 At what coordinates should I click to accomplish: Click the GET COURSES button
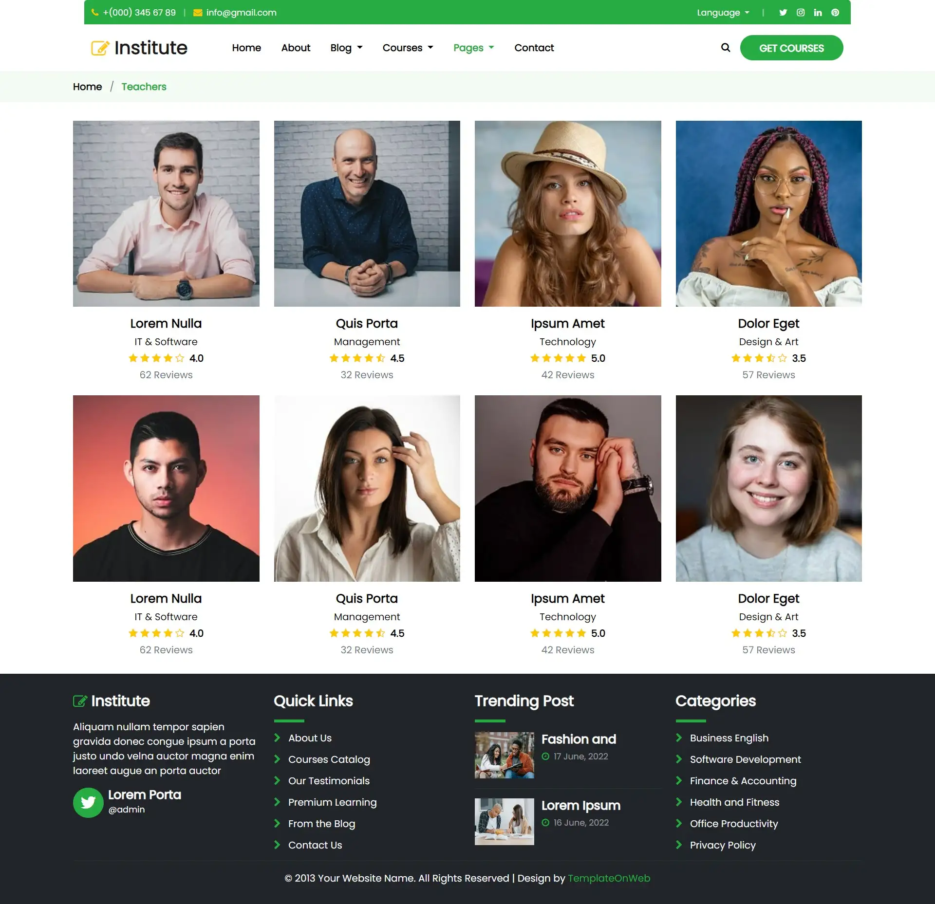coord(791,48)
